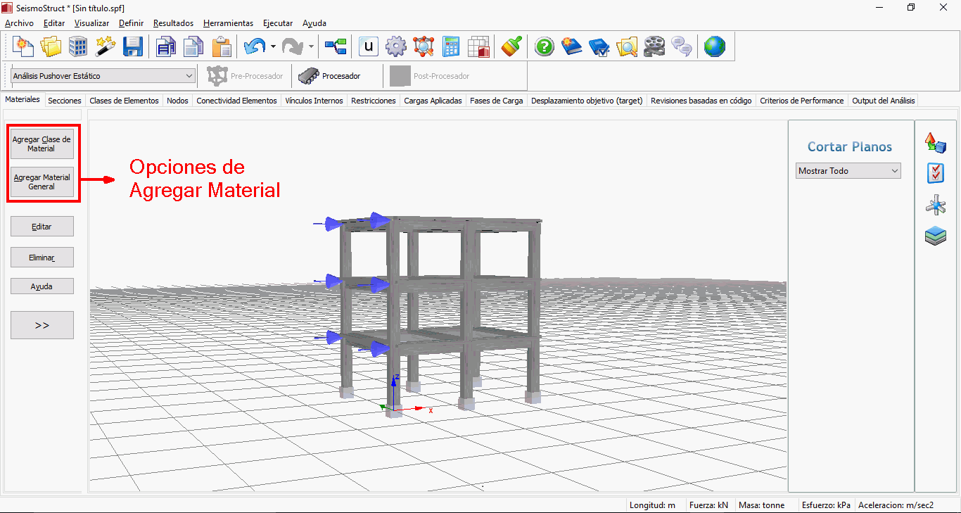Open the Building Modeller icon
The image size is (961, 513).
pos(78,47)
